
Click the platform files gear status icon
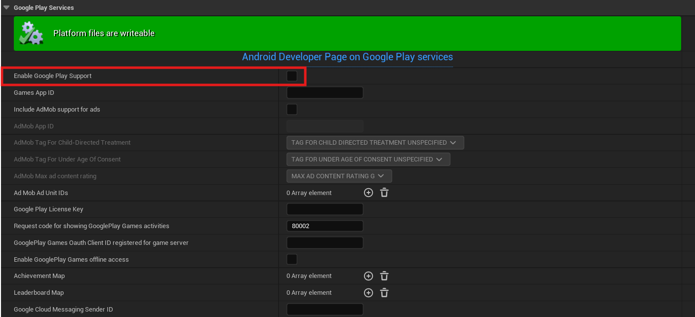pos(31,34)
